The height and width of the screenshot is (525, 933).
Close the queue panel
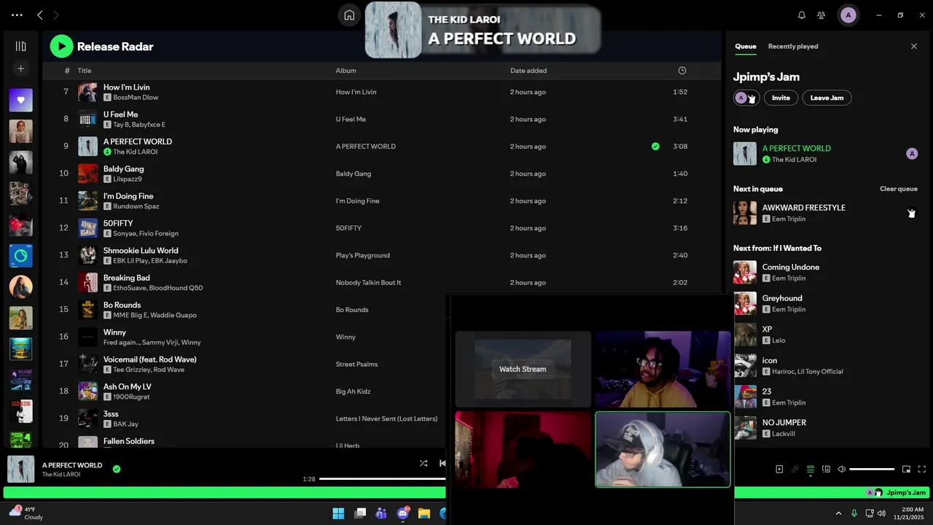coord(914,47)
